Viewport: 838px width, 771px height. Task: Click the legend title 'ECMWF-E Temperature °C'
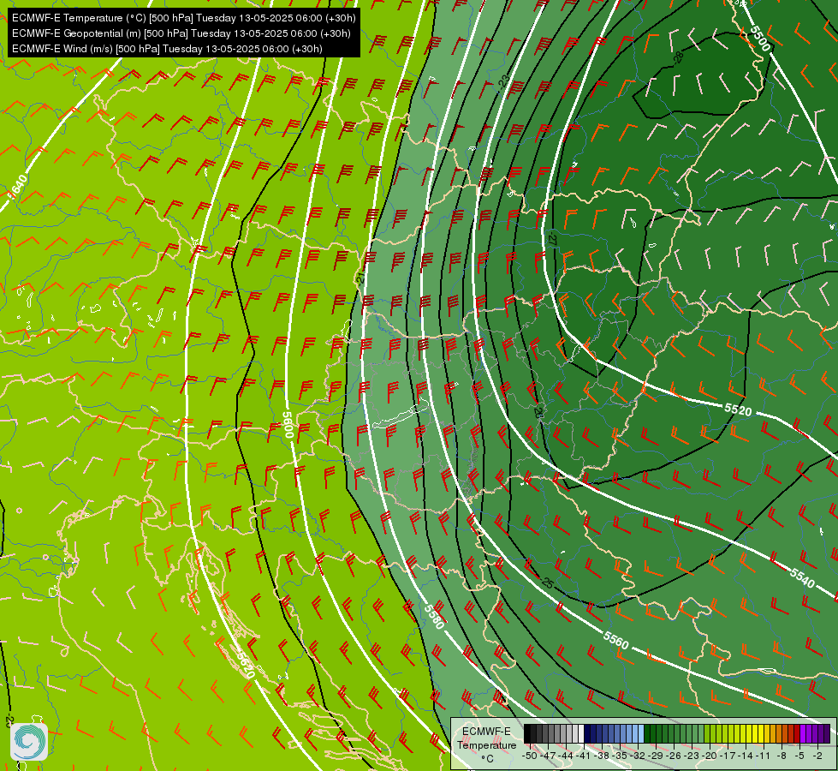click(x=487, y=744)
